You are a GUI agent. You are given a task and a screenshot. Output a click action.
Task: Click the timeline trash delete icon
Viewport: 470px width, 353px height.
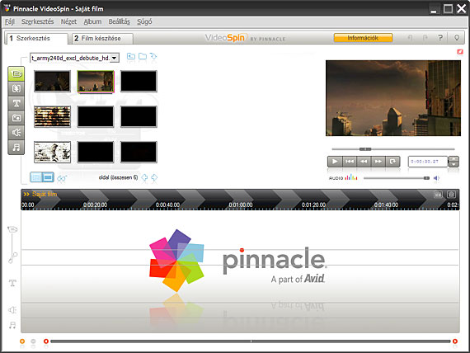[x=451, y=195]
